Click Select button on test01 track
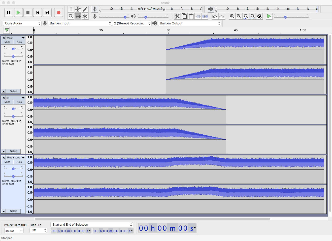 point(14,91)
